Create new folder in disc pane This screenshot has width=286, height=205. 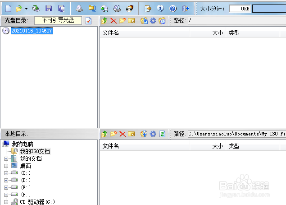tap(123, 20)
